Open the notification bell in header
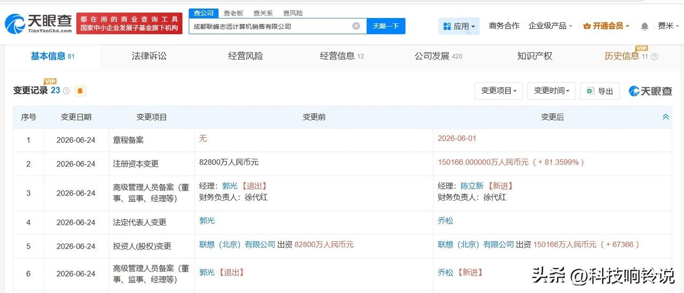The width and height of the screenshot is (684, 293). point(644,26)
